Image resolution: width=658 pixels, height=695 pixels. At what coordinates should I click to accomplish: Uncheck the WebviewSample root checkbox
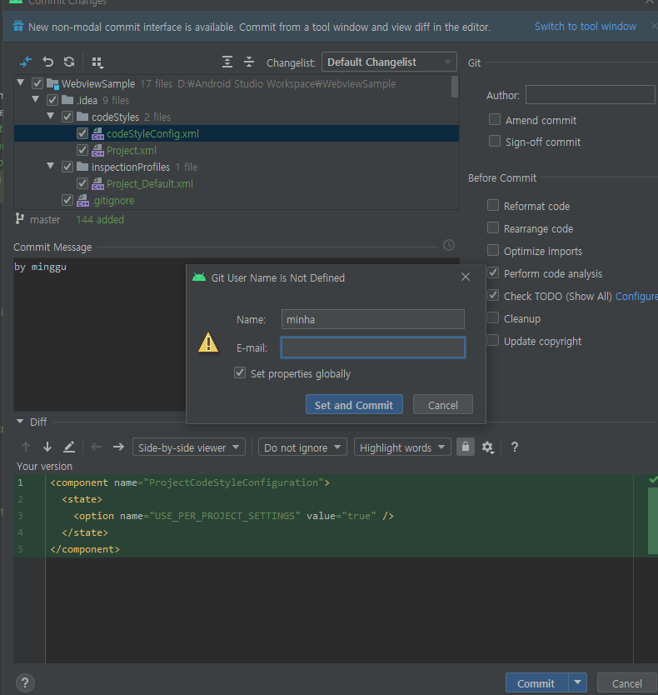pyautogui.click(x=37, y=83)
